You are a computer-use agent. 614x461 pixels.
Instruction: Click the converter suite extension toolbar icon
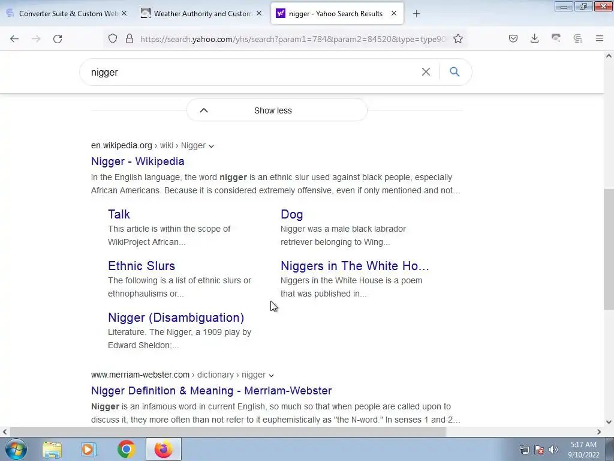[x=578, y=38]
